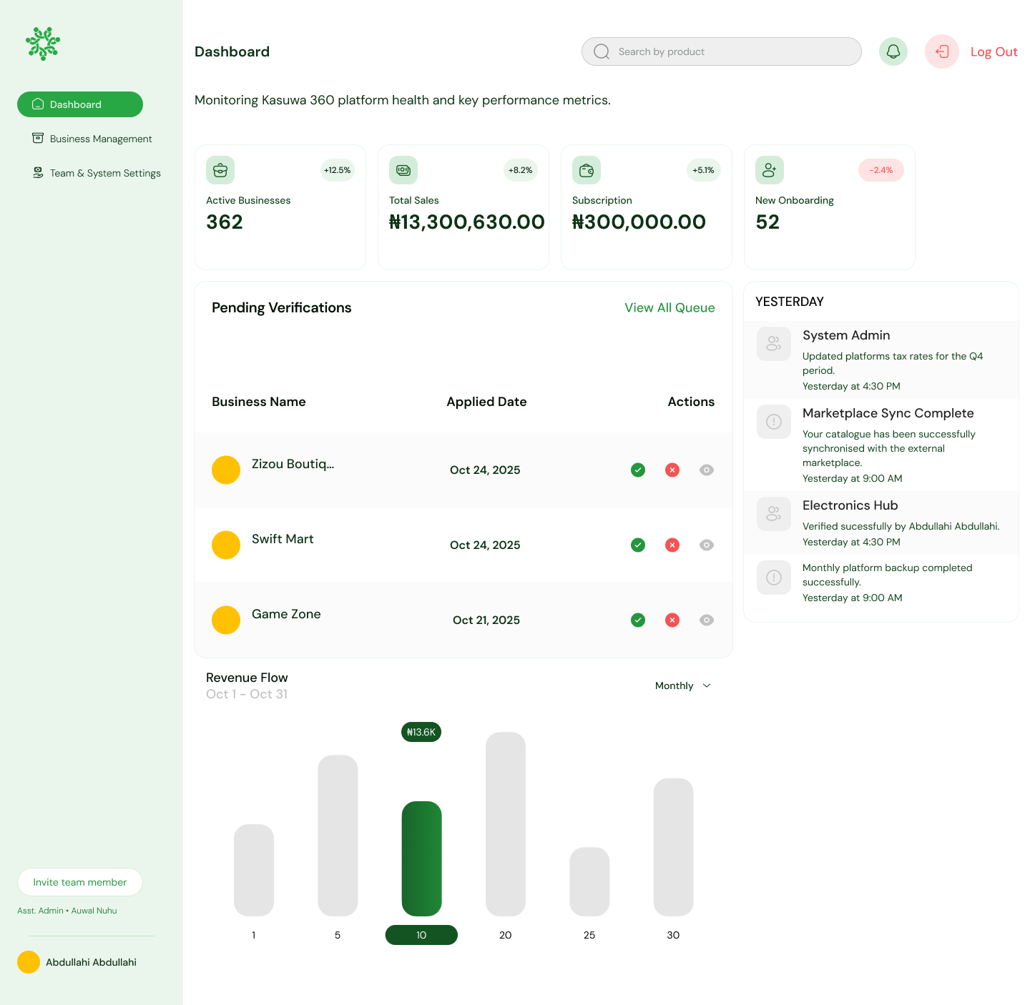View Zizou Boutiq details eye icon

(x=707, y=470)
